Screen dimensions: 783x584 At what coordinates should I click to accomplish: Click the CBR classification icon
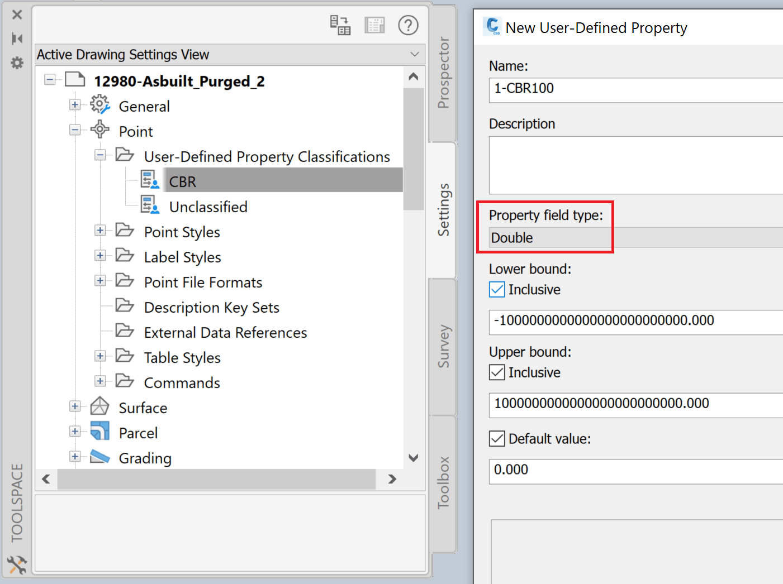pos(149,180)
